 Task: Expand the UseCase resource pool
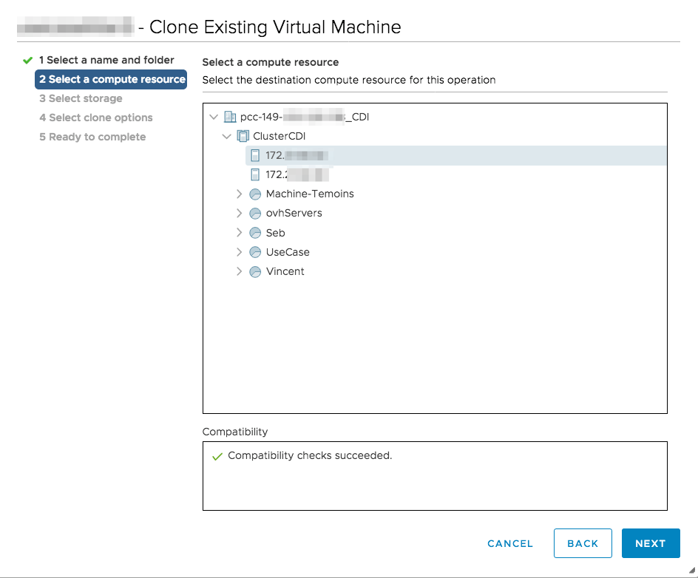(x=239, y=251)
